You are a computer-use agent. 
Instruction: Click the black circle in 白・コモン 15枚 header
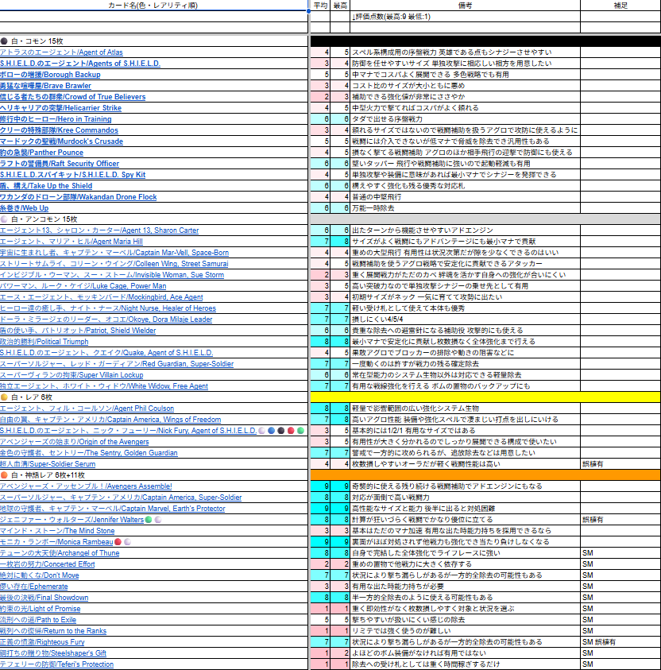coord(4,41)
